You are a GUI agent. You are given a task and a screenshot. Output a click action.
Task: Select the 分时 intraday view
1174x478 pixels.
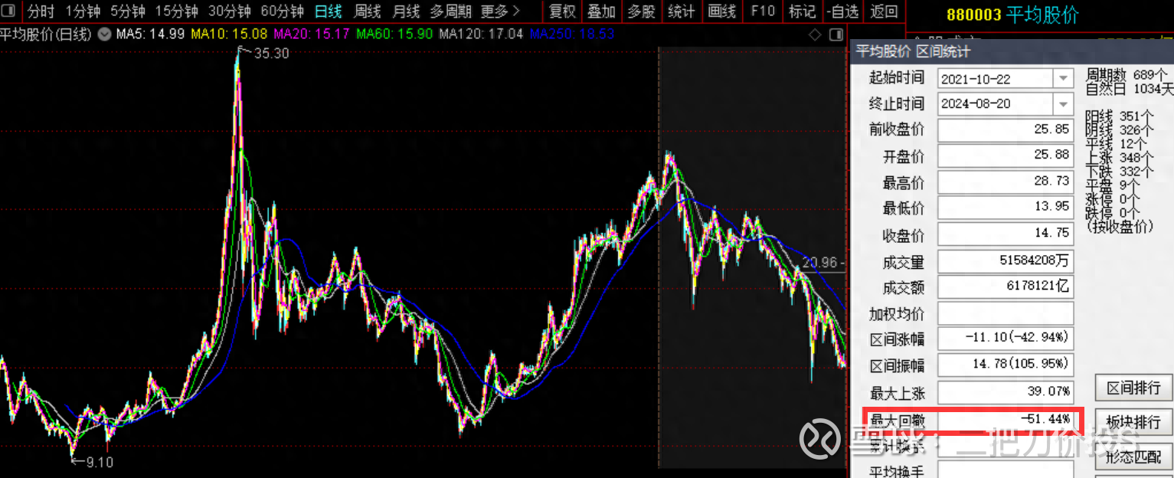(x=41, y=11)
